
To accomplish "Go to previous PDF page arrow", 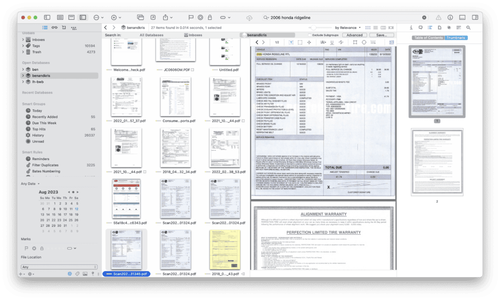I will [x=257, y=42].
